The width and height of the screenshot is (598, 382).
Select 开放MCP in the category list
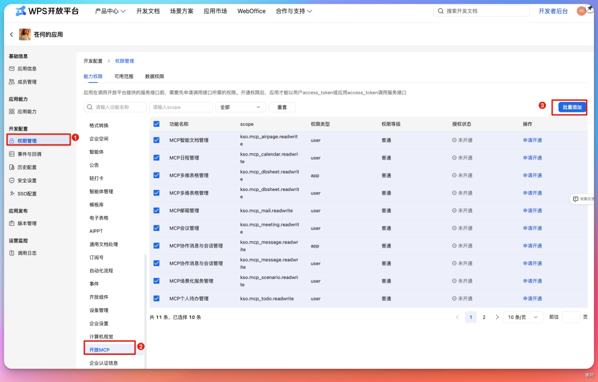point(99,350)
